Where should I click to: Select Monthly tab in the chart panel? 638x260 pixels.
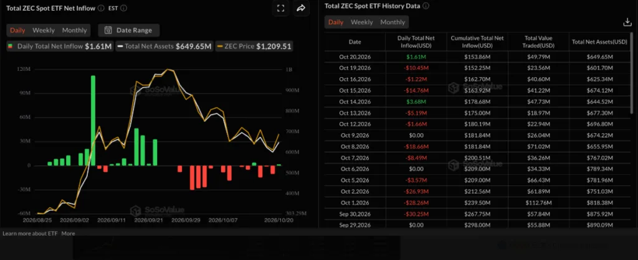pyautogui.click(x=75, y=30)
